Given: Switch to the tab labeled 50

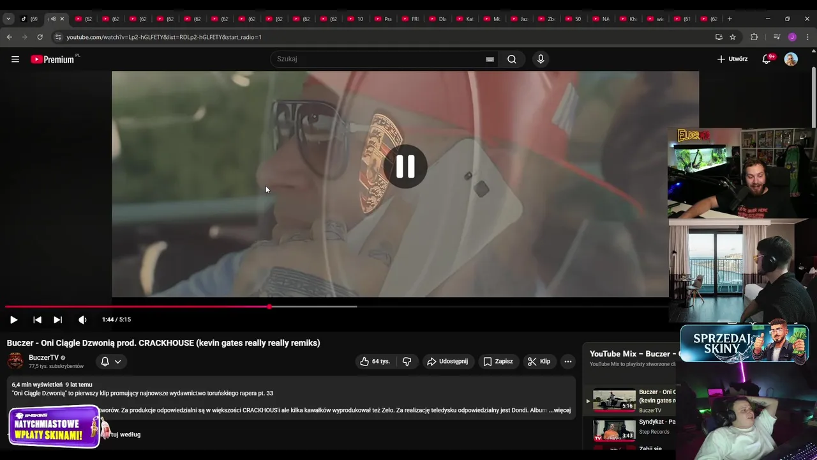Looking at the screenshot, I should pyautogui.click(x=573, y=19).
